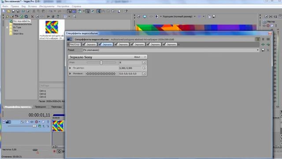Toggle the sixth Зеркало effect checkbox
Viewport: 282px width, 159px height.
pos(164,44)
